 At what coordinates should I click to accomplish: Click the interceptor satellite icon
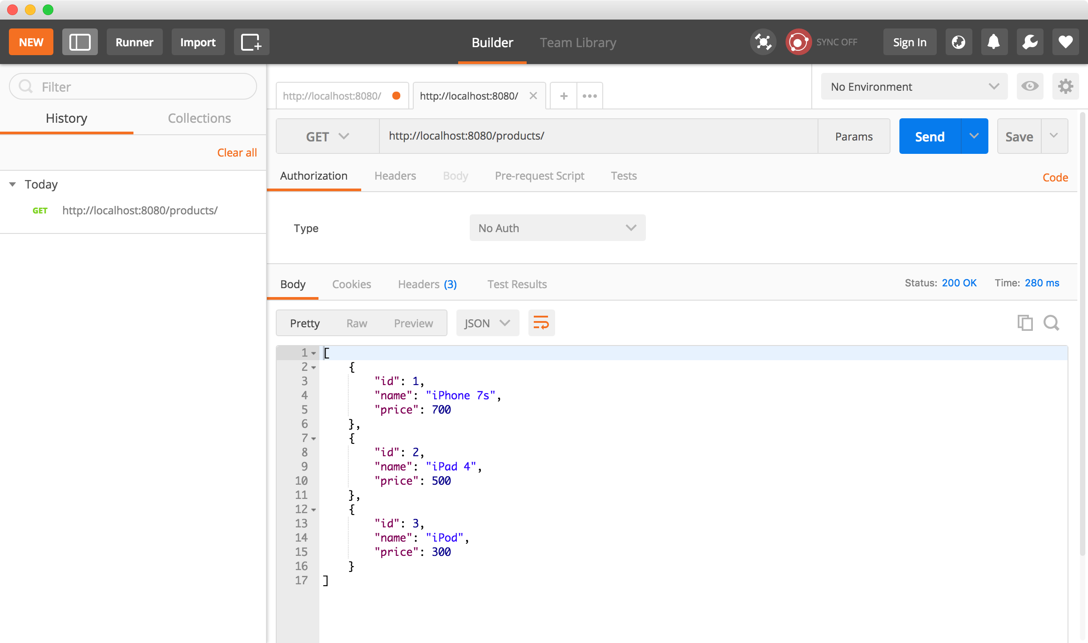pyautogui.click(x=763, y=42)
